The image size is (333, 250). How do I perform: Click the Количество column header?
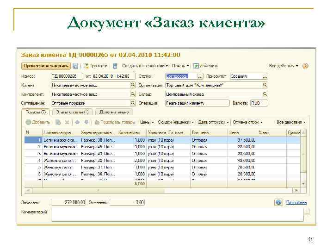pyautogui.click(x=132, y=132)
